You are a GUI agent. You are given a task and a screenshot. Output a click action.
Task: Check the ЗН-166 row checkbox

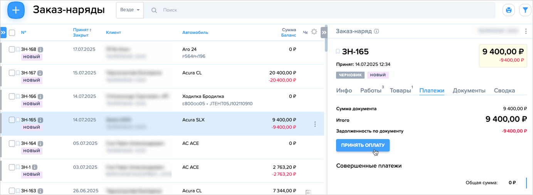tap(12, 96)
